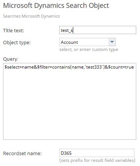This screenshot has height=166, width=140.
Task: Click the 'Recordset name:' label
Action: pos(22,153)
